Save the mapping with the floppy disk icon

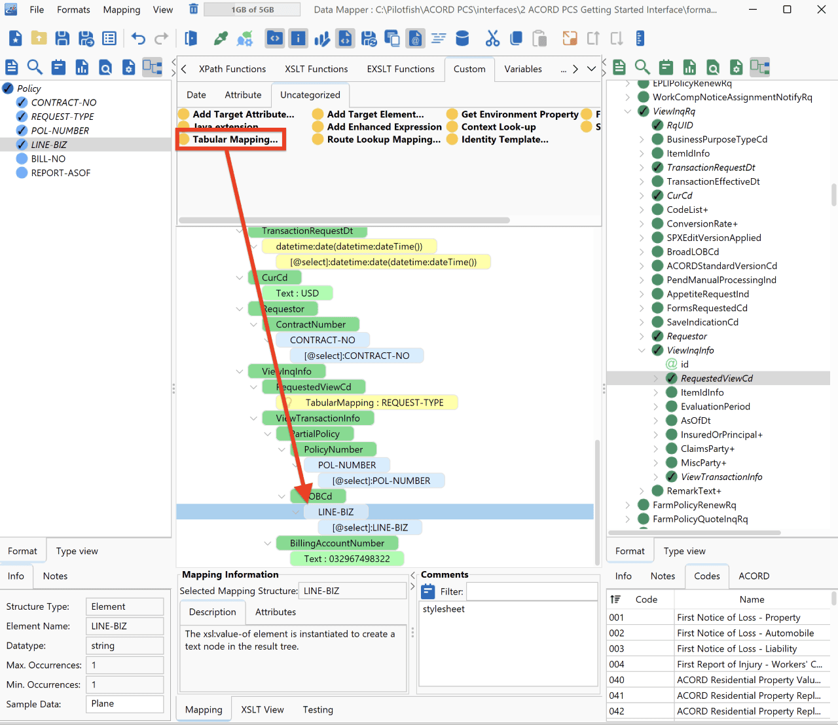(62, 39)
